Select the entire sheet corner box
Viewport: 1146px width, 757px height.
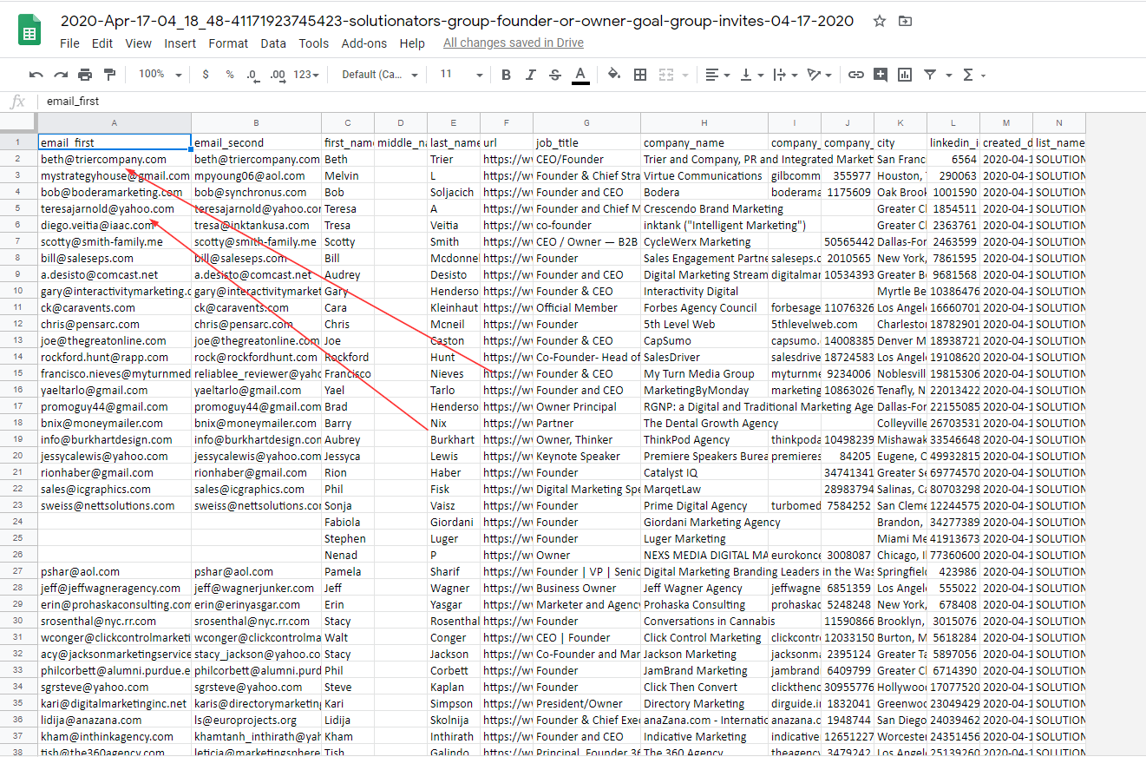tap(18, 122)
